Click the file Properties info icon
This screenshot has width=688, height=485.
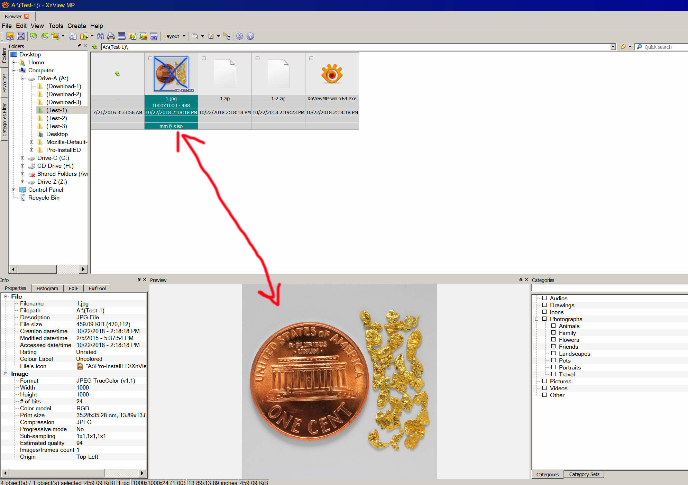pyautogui.click(x=73, y=36)
